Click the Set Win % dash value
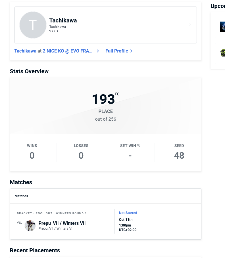Viewport: 225px width, 258px height. coord(130,156)
